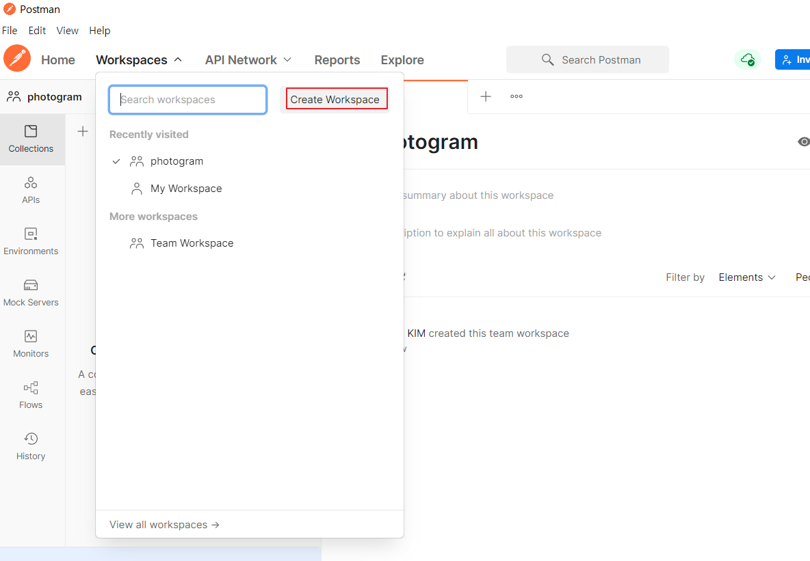
Task: Open the Collections sidebar panel
Action: click(31, 139)
